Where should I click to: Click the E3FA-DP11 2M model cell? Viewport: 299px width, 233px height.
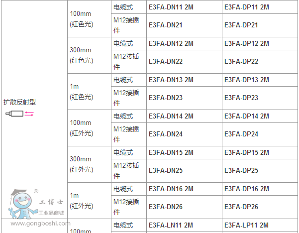pos(247,7)
